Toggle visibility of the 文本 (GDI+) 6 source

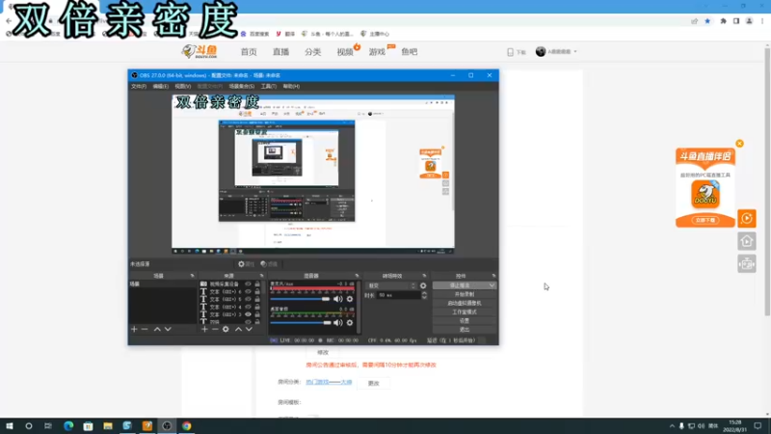(248, 292)
